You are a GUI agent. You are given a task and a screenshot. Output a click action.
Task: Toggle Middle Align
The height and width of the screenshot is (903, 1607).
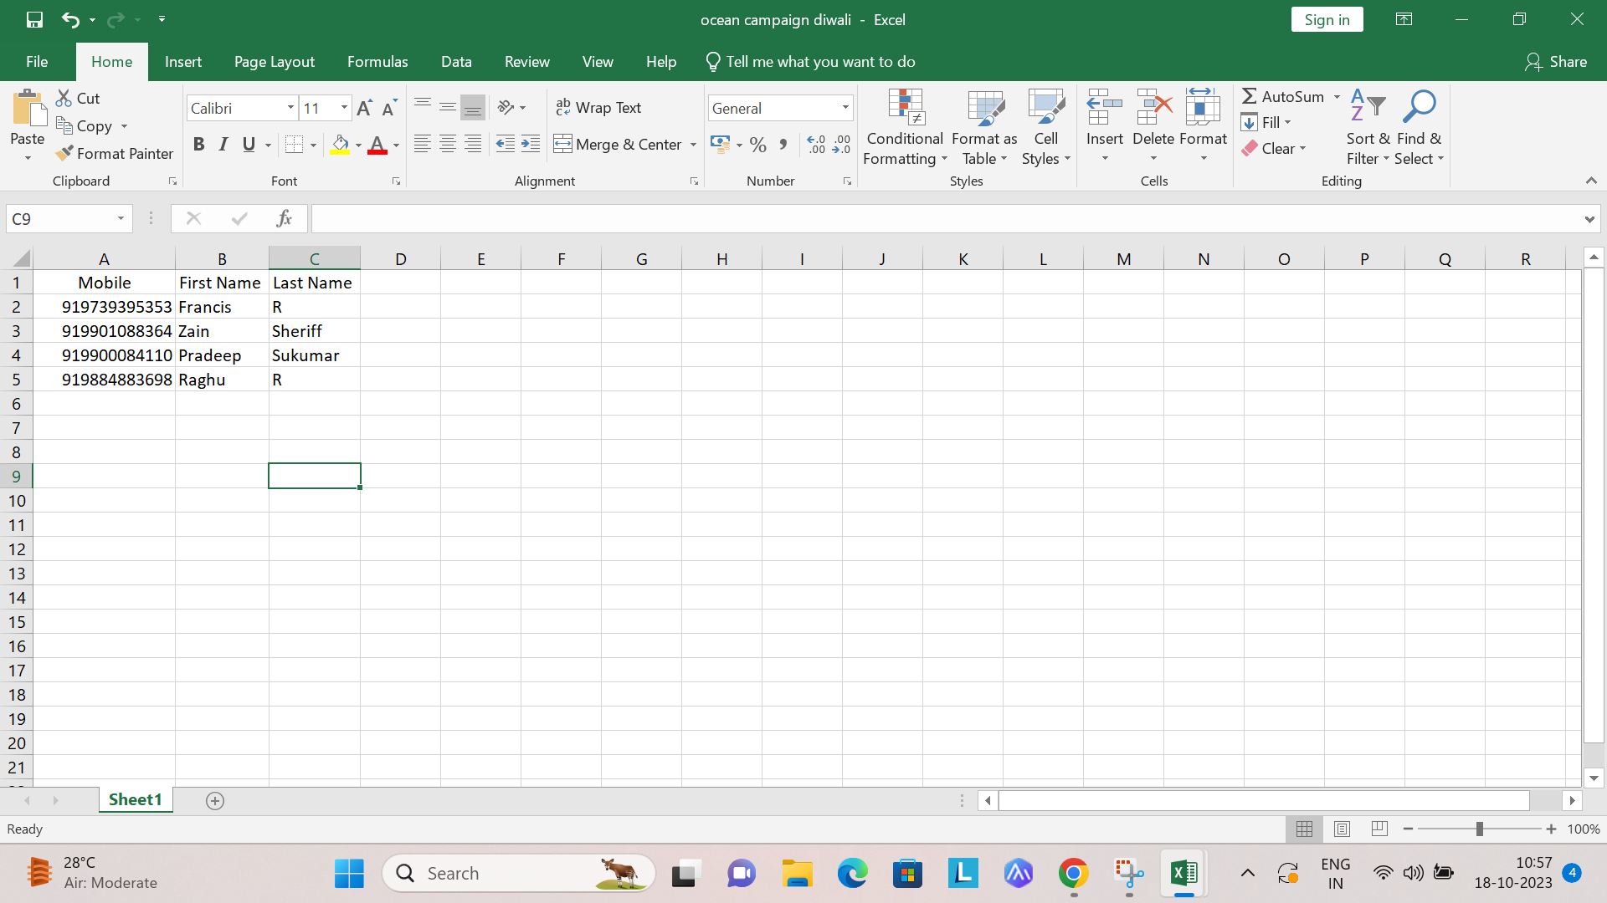point(448,107)
